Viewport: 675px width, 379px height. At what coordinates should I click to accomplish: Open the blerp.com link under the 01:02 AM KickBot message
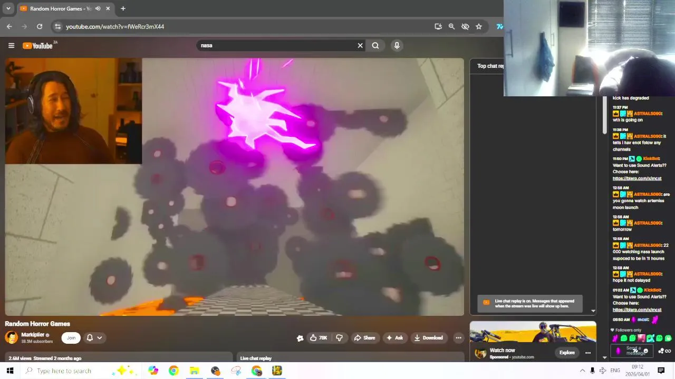637,310
